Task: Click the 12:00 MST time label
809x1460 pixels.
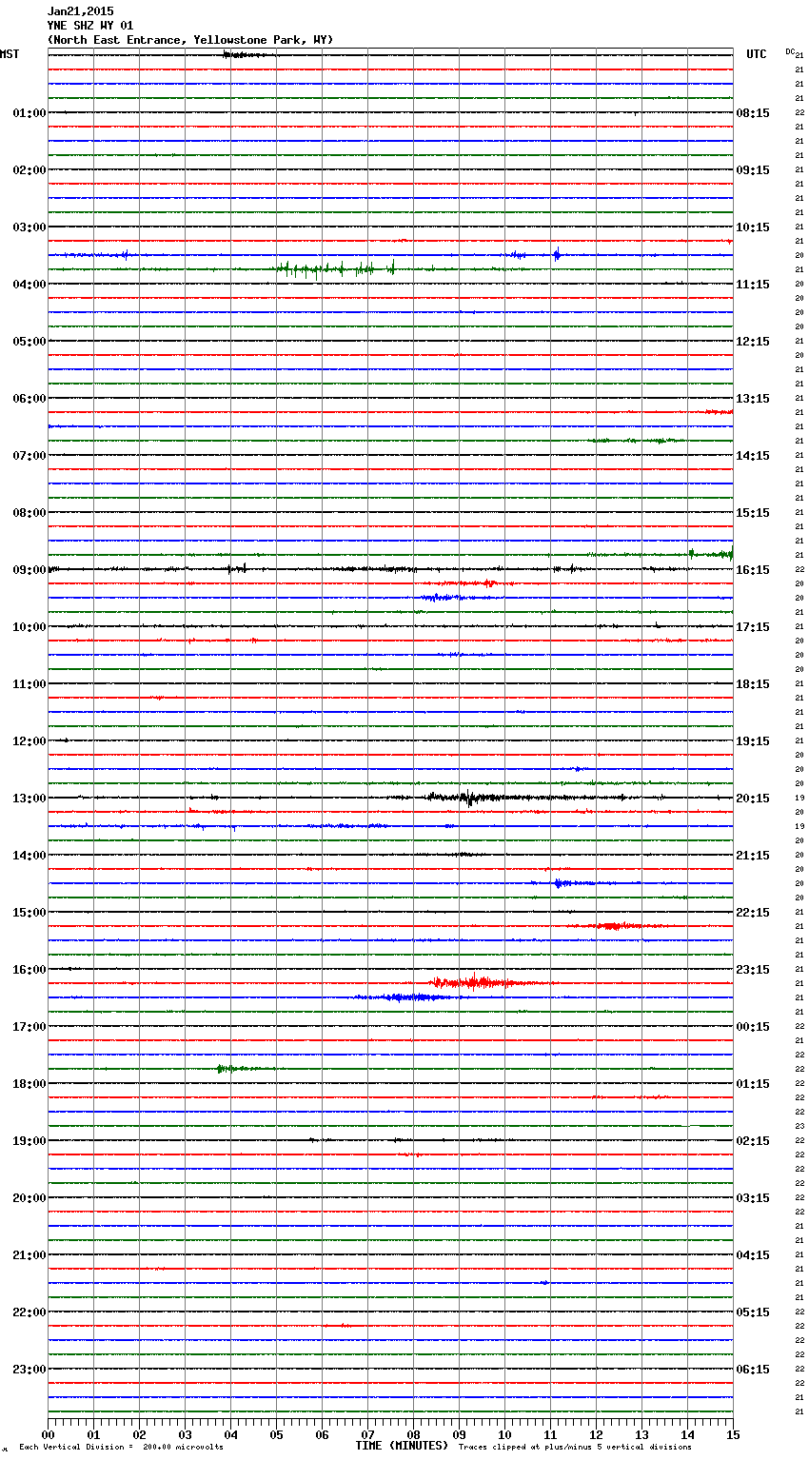Action: (30, 741)
